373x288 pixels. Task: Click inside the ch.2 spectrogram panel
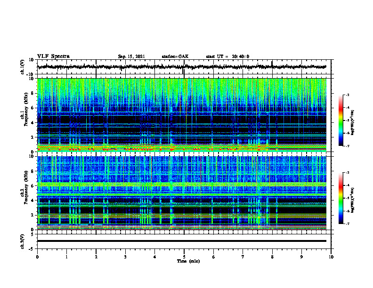point(181,193)
